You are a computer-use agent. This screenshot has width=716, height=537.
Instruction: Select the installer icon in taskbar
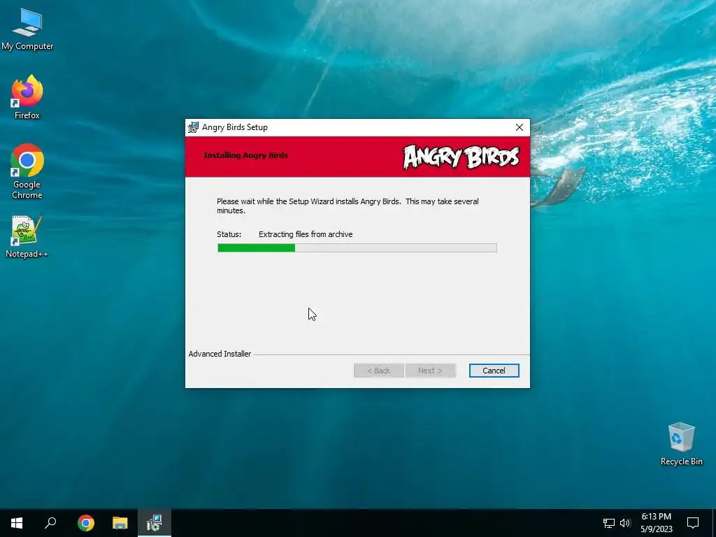pyautogui.click(x=155, y=523)
